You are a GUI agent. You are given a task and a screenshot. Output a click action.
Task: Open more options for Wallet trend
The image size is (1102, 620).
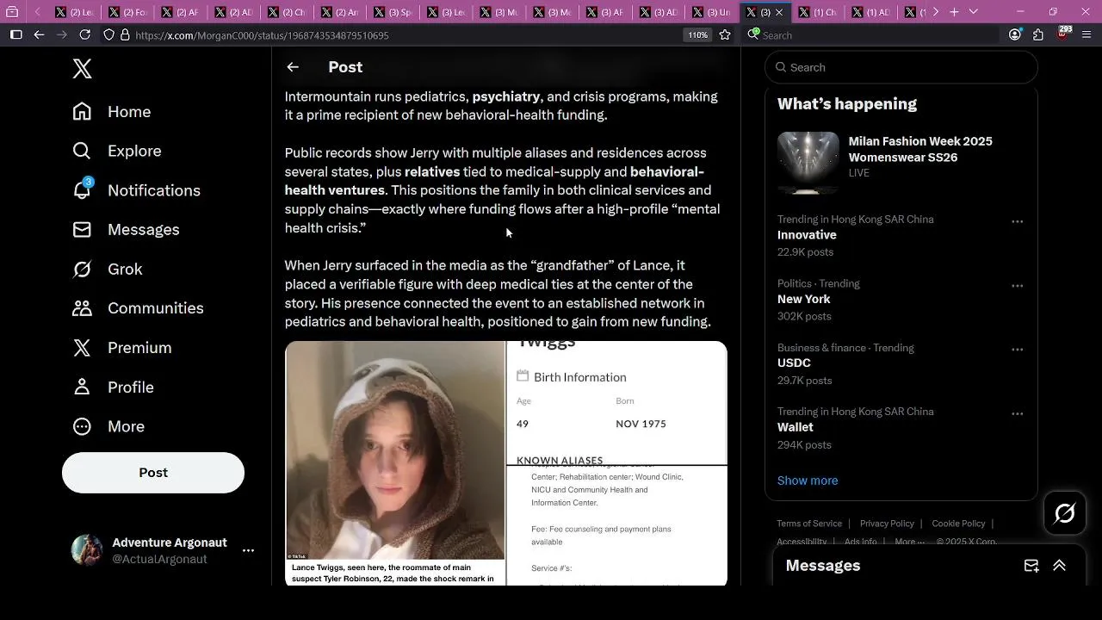[1017, 414]
